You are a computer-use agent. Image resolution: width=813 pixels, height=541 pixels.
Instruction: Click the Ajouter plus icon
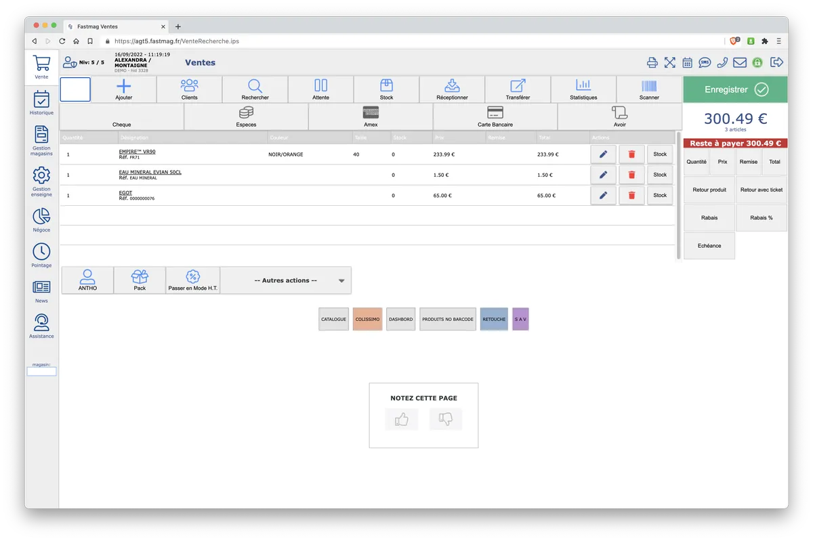(x=124, y=89)
